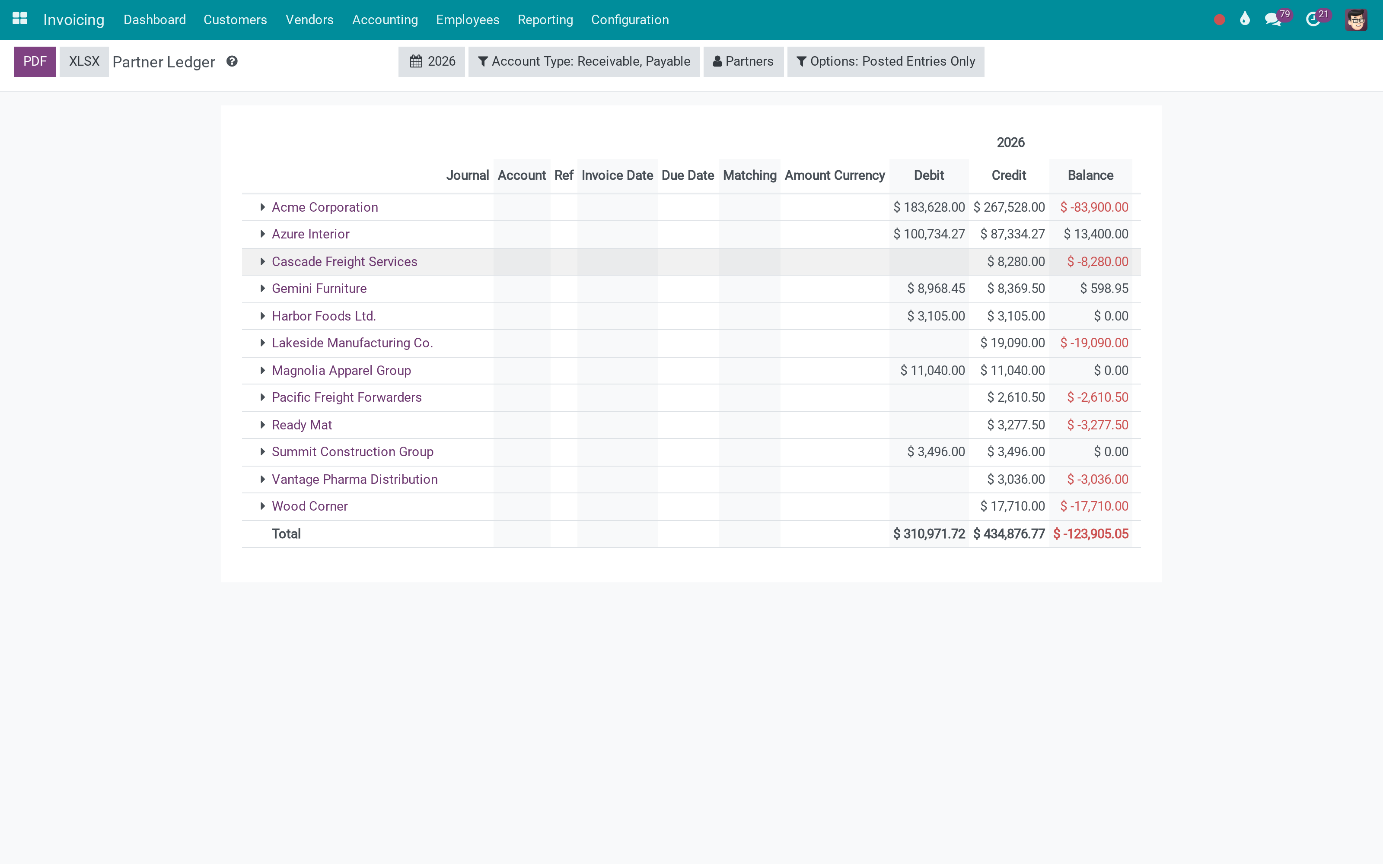The image size is (1383, 864).
Task: Open the Partners filter dropdown
Action: click(743, 61)
